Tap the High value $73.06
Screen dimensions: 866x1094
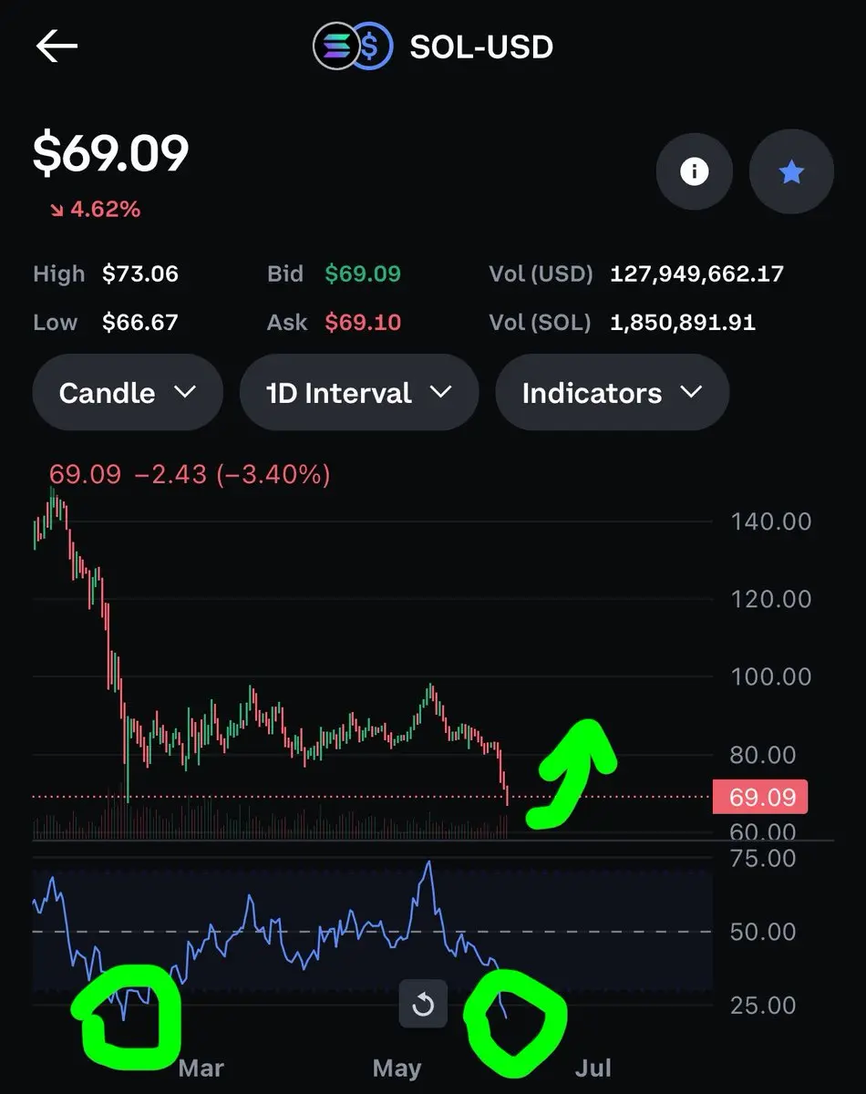coord(140,273)
